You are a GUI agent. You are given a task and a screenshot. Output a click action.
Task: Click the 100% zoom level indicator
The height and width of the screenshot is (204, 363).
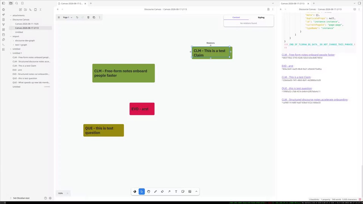(60, 193)
